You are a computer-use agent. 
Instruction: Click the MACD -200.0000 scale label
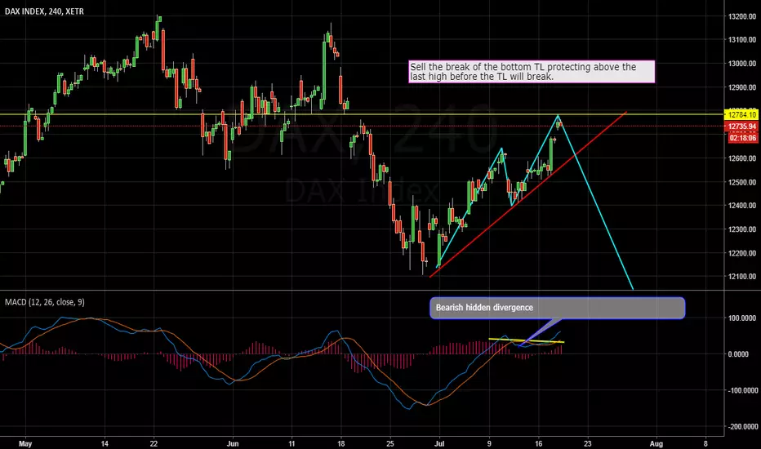click(742, 427)
